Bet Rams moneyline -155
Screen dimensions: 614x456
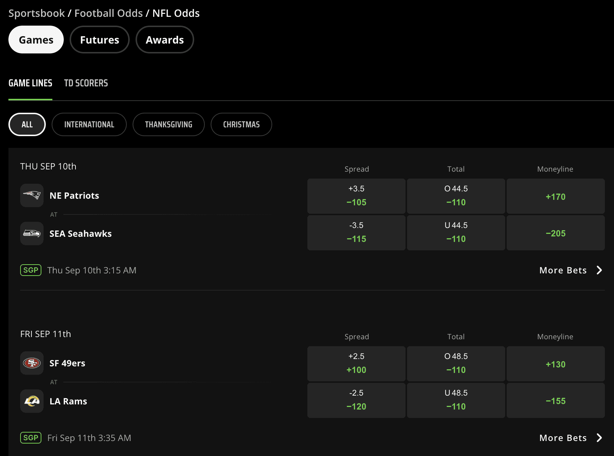coord(556,400)
